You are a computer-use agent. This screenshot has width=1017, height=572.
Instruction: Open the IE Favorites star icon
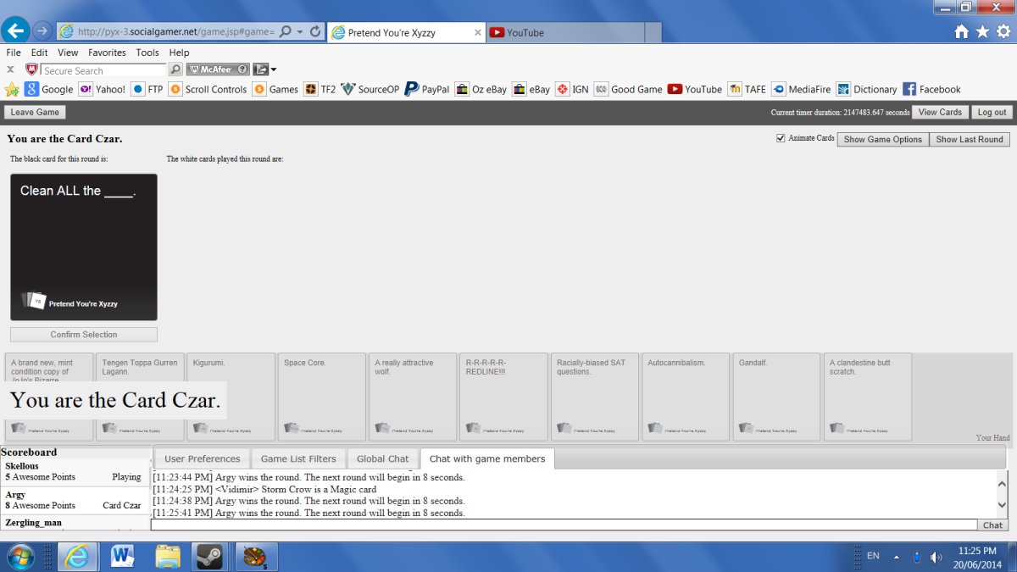tap(982, 31)
